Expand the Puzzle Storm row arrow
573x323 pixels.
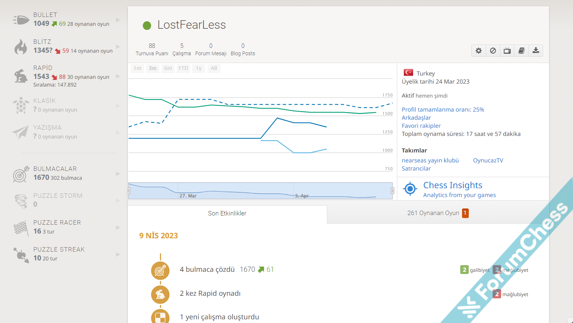(118, 200)
